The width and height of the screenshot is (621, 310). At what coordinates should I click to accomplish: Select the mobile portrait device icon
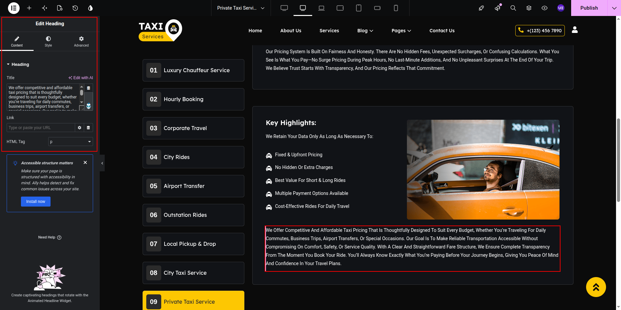click(396, 8)
